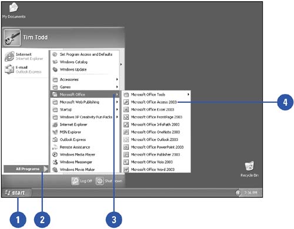Viewport: 294px width, 229px height.
Task: Click the Microsoft Office PowerPoint 2003 icon
Action: tap(126, 147)
